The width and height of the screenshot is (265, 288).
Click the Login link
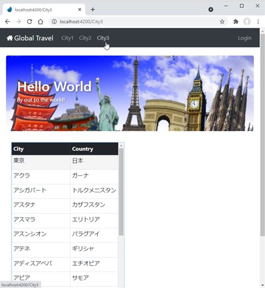click(244, 38)
